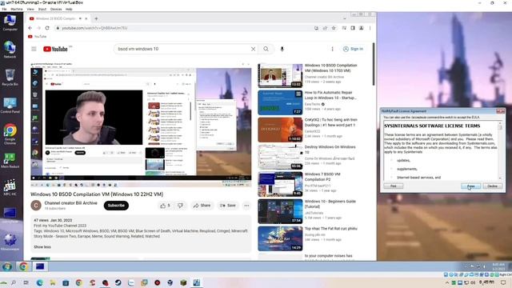
Task: Like the video with thumbs up
Action: click(166, 206)
